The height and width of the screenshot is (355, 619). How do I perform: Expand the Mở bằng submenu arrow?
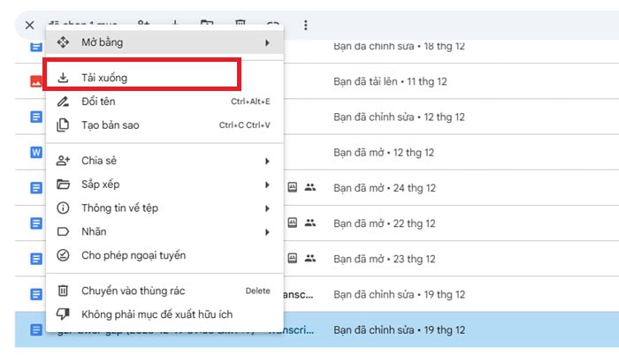267,42
